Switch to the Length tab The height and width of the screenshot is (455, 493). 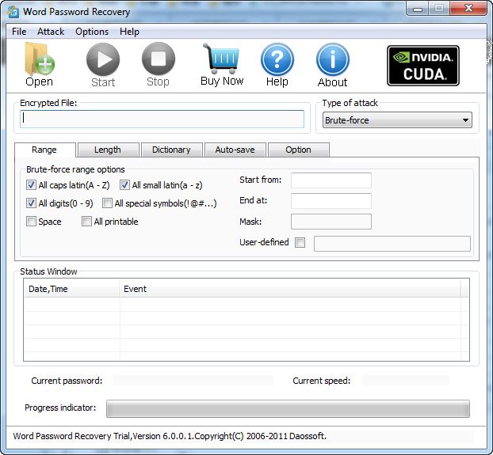pyautogui.click(x=108, y=150)
